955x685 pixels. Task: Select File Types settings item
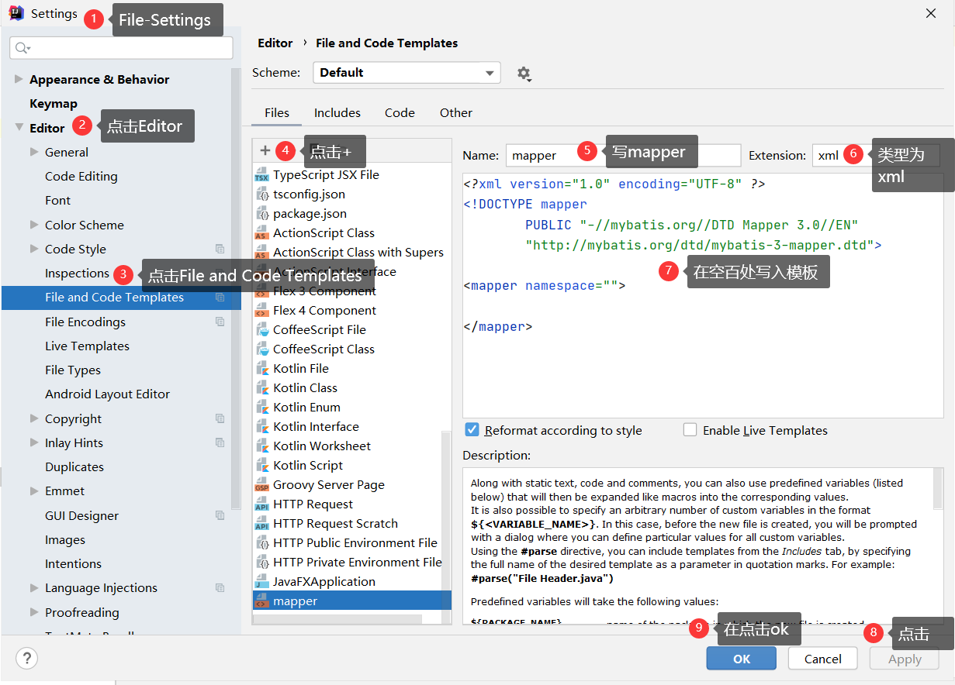[x=73, y=370]
